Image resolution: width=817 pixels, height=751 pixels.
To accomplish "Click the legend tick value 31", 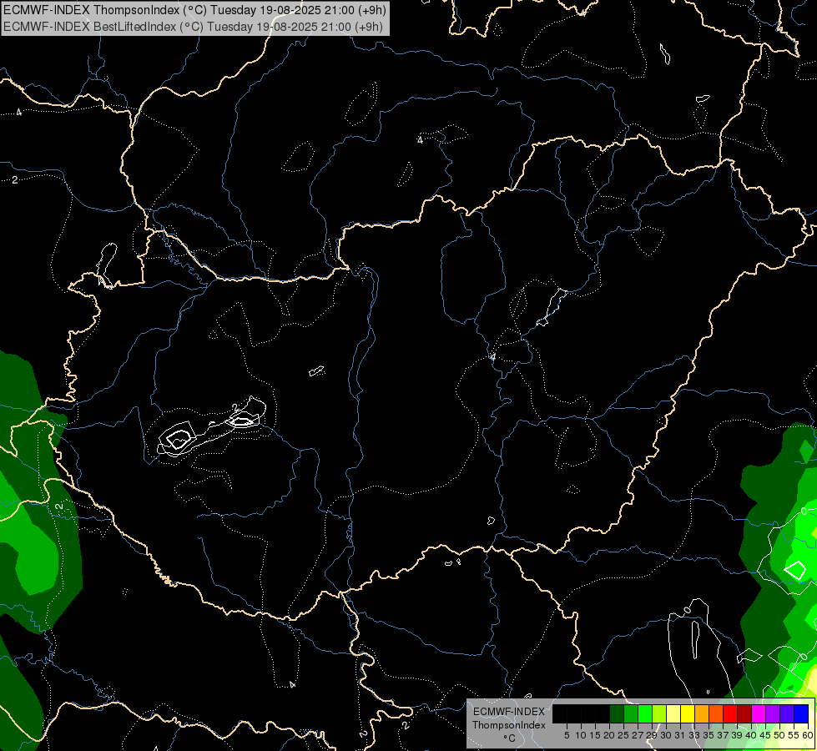I will click(679, 735).
